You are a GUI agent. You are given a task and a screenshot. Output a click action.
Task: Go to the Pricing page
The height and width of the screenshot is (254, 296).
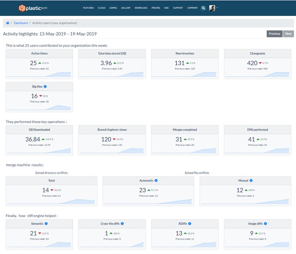click(156, 8)
